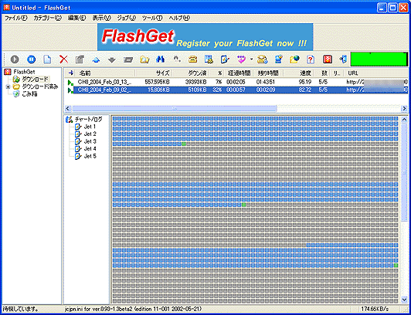
Task: Sort by the 経過時間 column header
Action: [239, 73]
